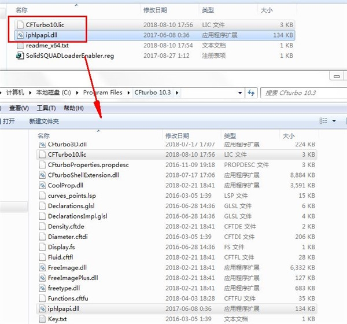Open the 工具(T) menu
Screen dimensions: 347x324
pyautogui.click(x=46, y=108)
